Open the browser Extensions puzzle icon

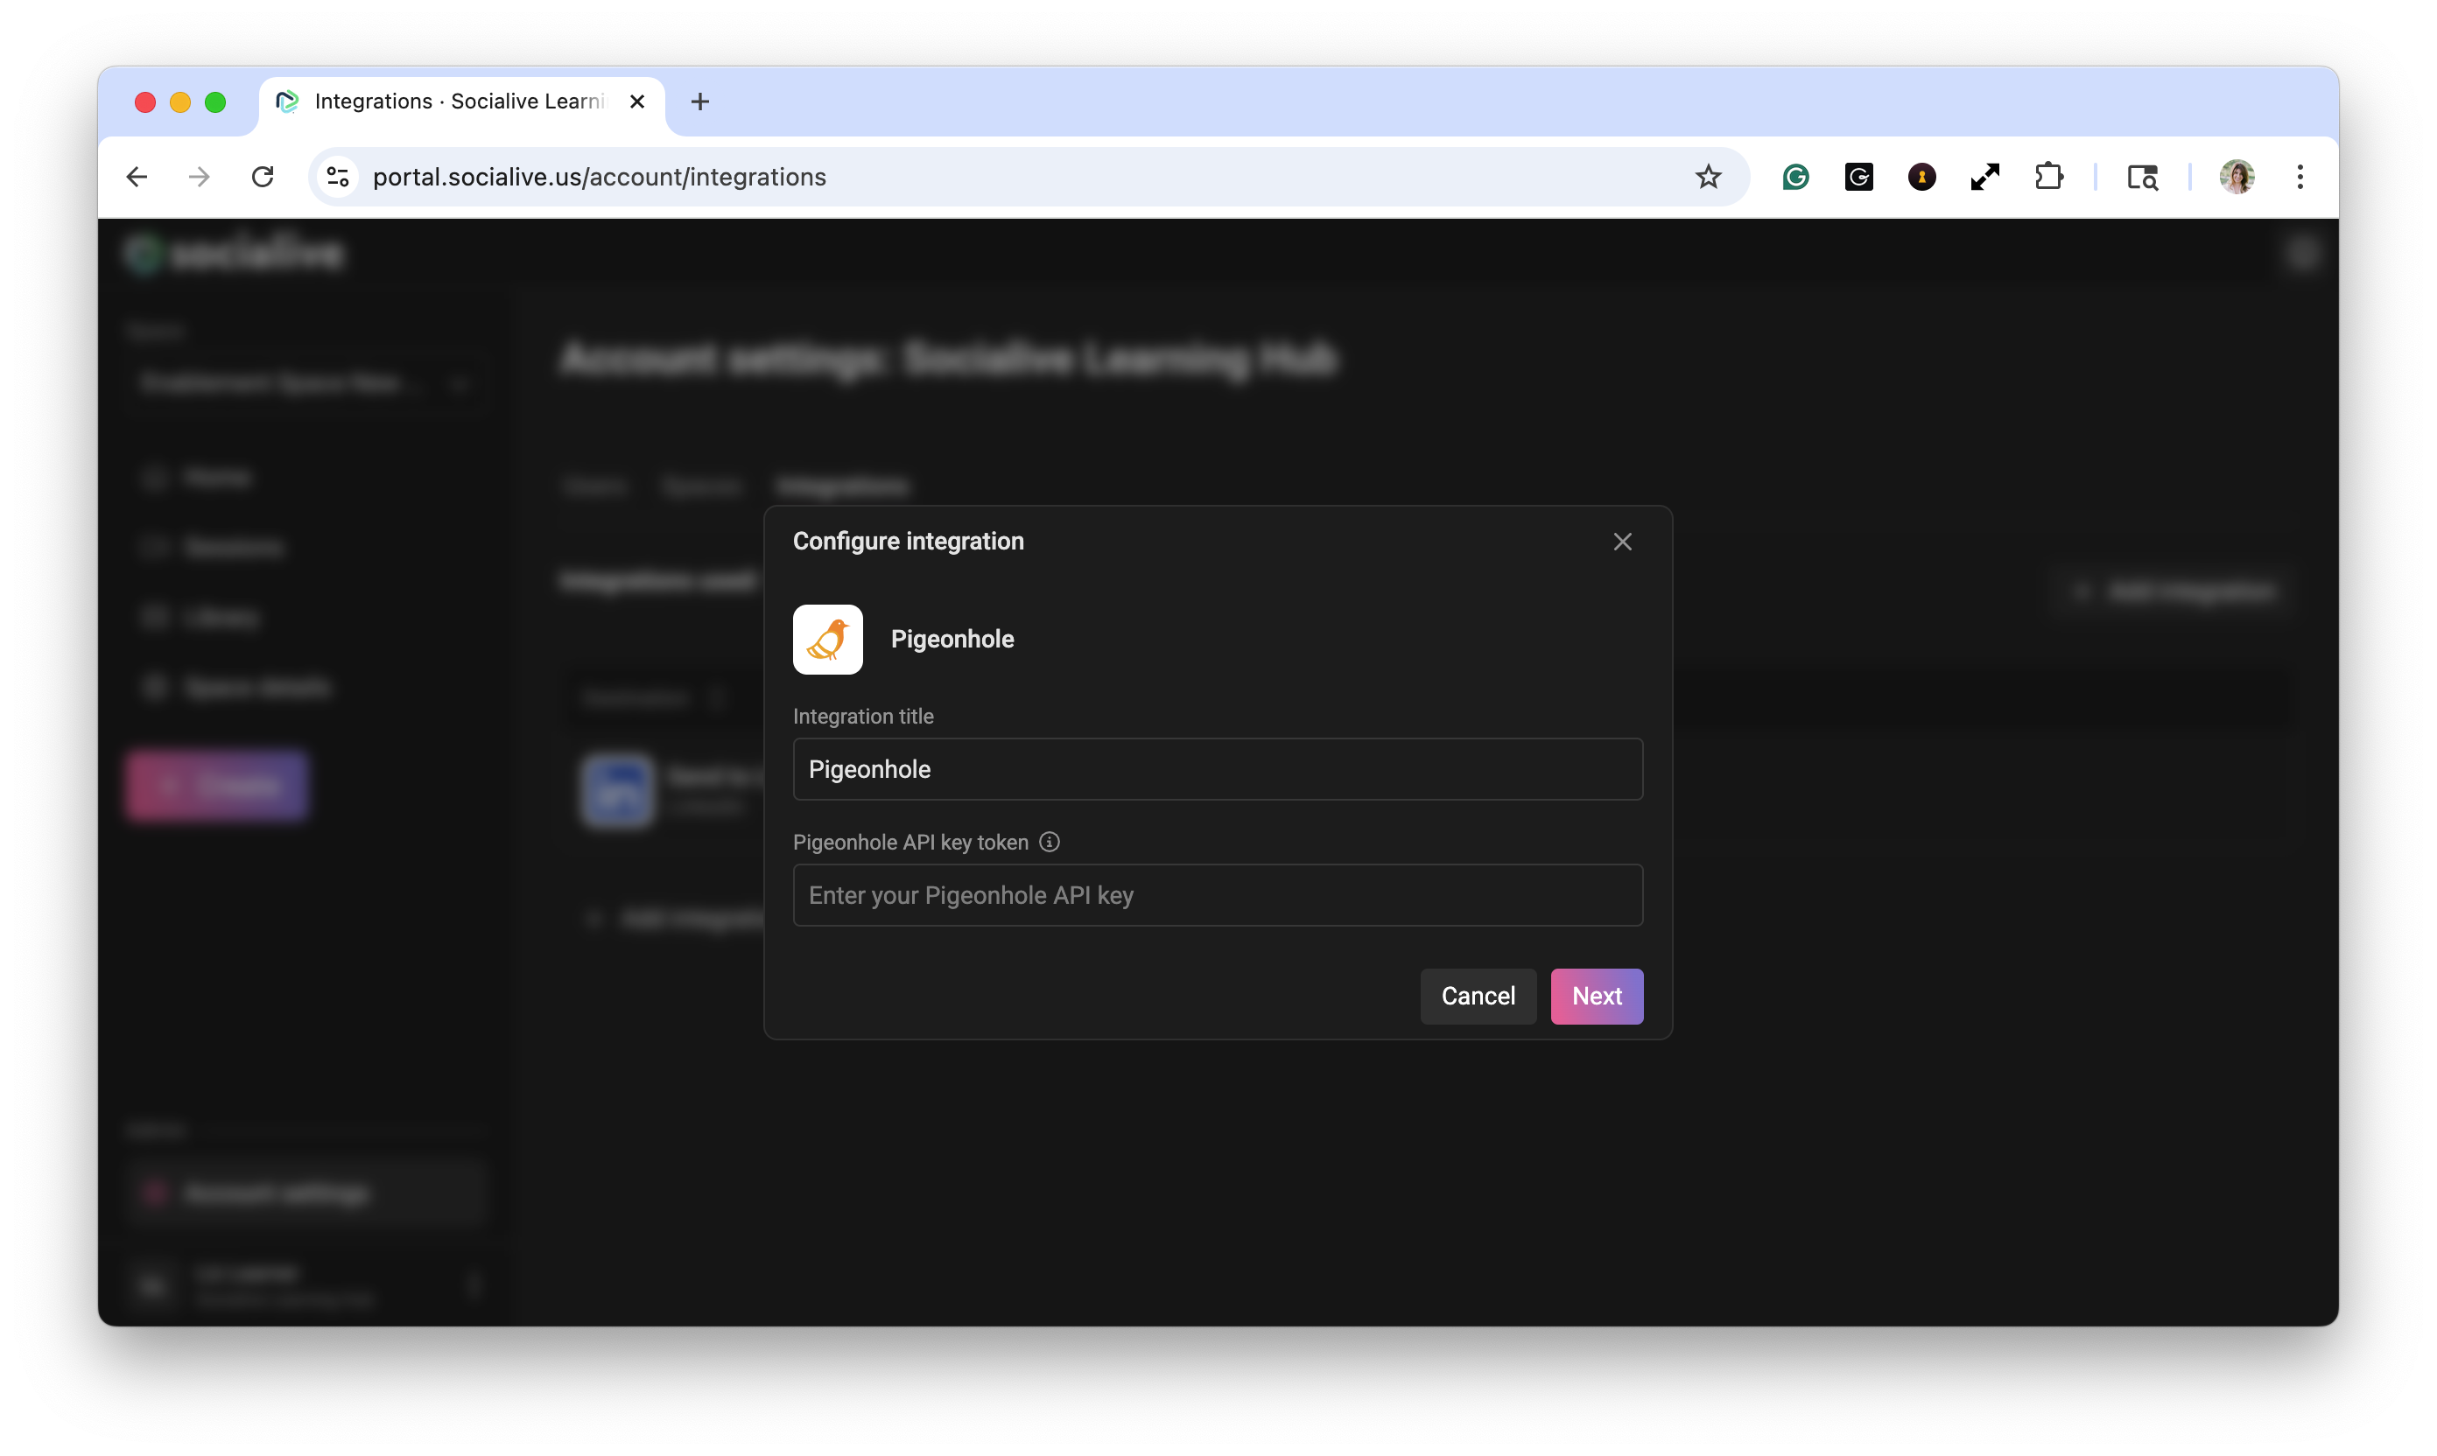(x=2048, y=177)
